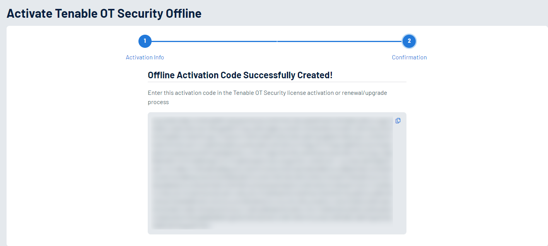548x246 pixels.
Task: Click the 'Activate Tenable OT Security Offline' page title
Action: [x=104, y=13]
